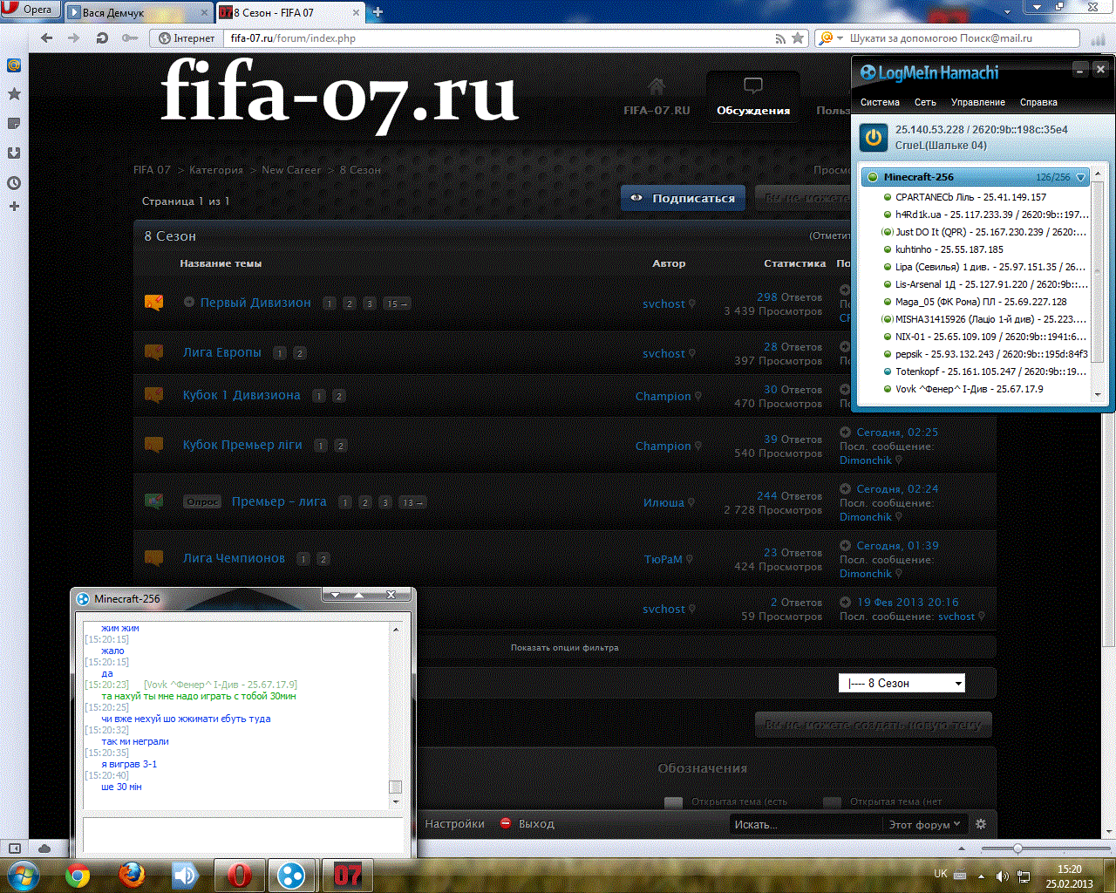Screen dimensions: 1116x893
Task: Open the 15 page jump of Первый Дивизион
Action: pyautogui.click(x=398, y=303)
